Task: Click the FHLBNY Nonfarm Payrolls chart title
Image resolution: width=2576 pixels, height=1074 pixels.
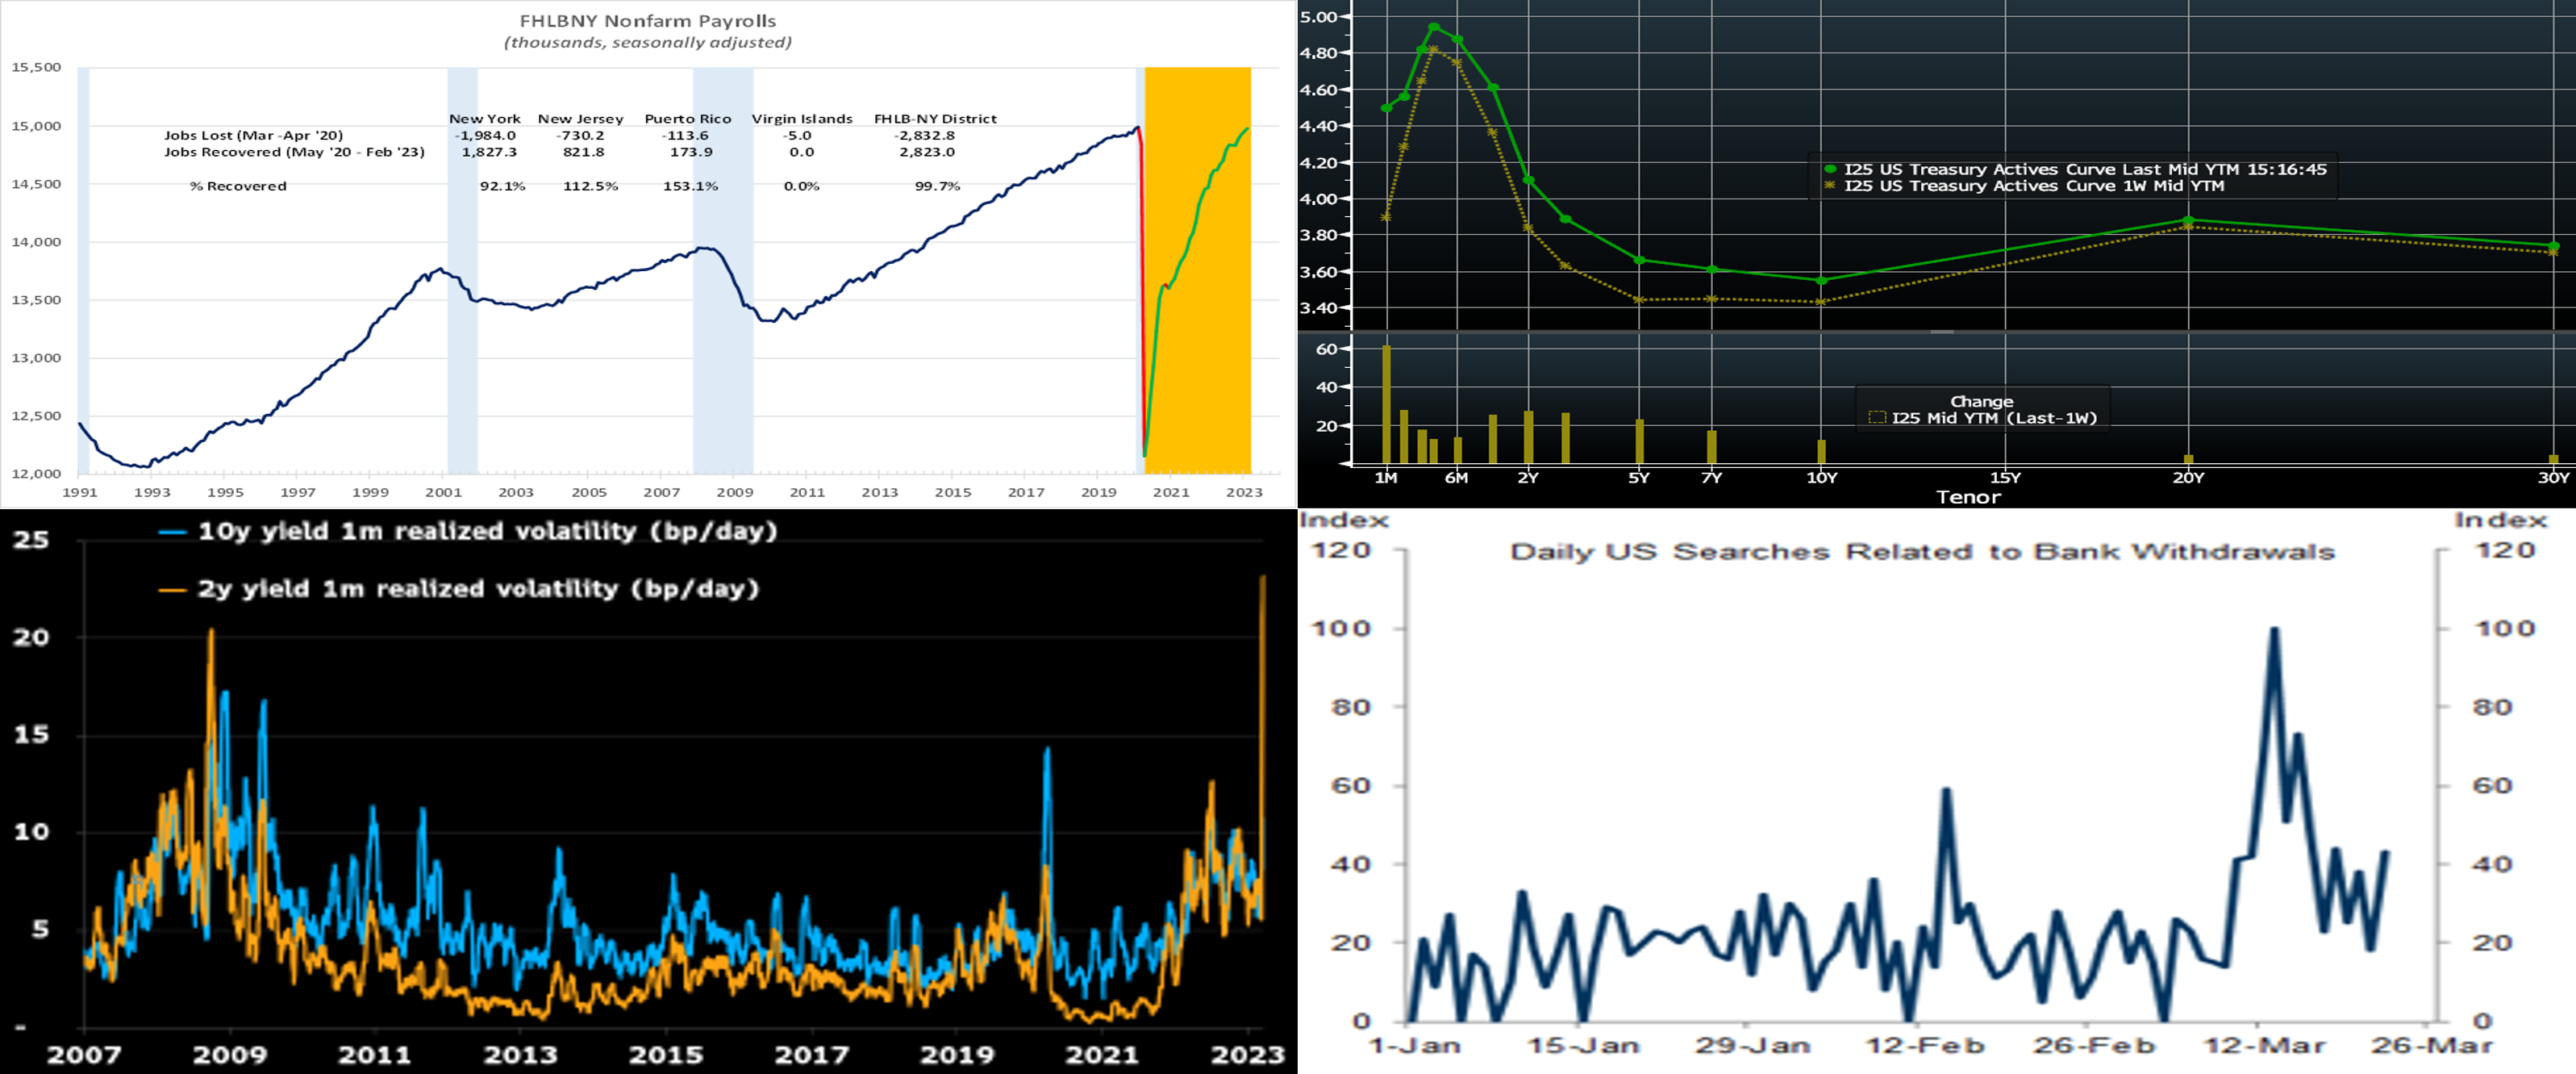Action: click(x=647, y=21)
